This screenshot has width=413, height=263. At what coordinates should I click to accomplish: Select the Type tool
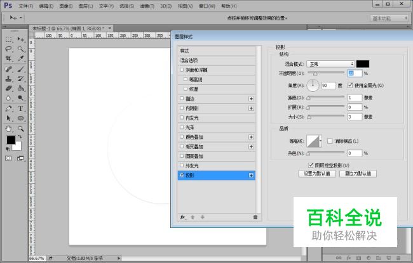(x=20, y=108)
